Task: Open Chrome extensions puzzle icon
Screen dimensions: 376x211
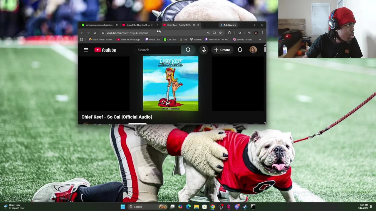Action: (229, 33)
